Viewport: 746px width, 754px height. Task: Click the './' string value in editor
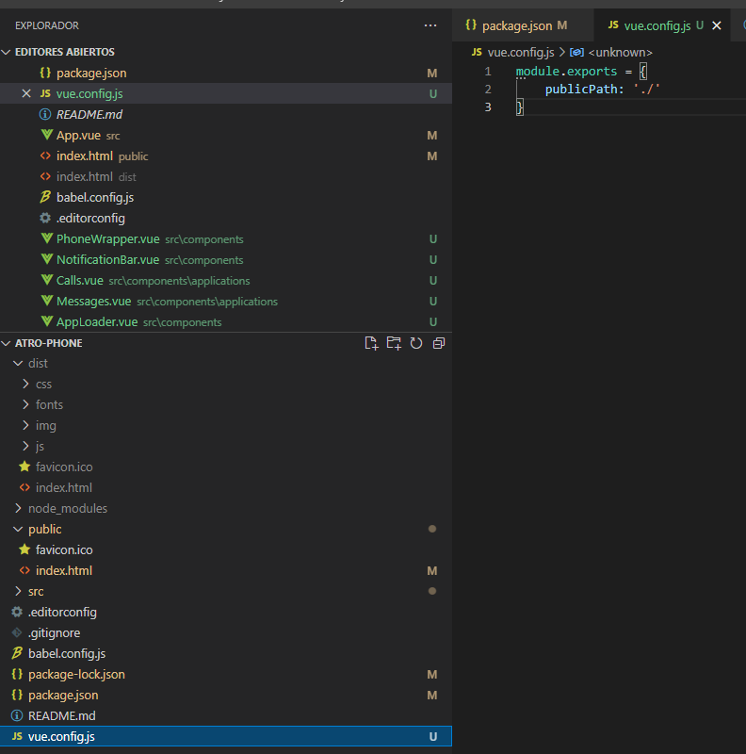(646, 89)
